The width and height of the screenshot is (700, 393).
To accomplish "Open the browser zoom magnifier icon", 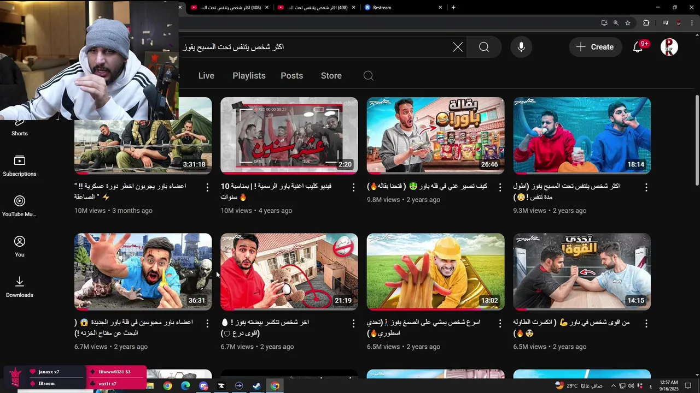I will pyautogui.click(x=616, y=23).
